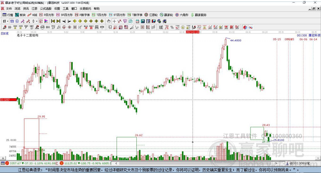
Task: Click the save floppy disk icon
Action: coord(154,21)
